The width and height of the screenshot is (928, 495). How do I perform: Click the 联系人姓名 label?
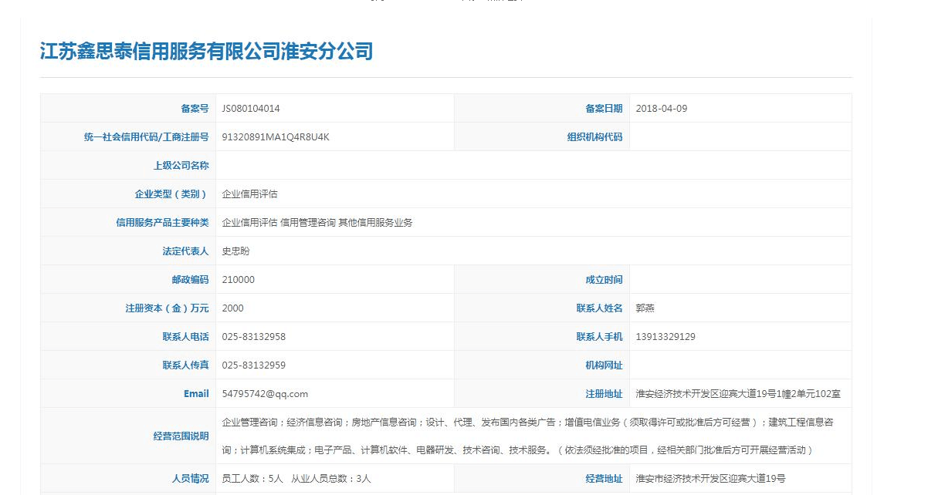tap(599, 308)
